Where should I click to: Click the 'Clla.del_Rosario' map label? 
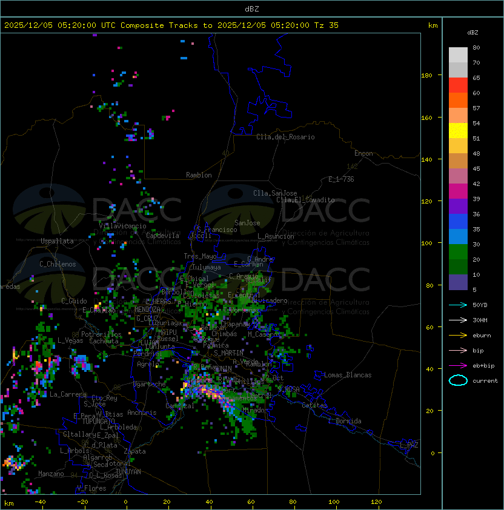tap(285, 137)
